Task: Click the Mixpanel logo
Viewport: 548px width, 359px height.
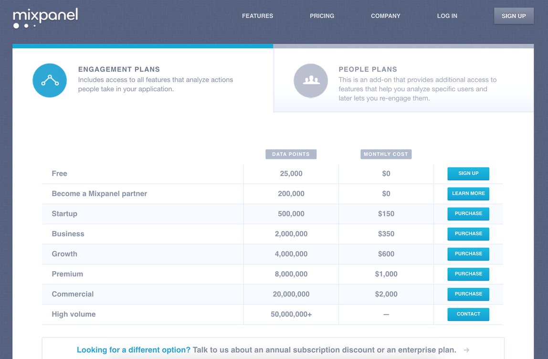Action: (45, 18)
